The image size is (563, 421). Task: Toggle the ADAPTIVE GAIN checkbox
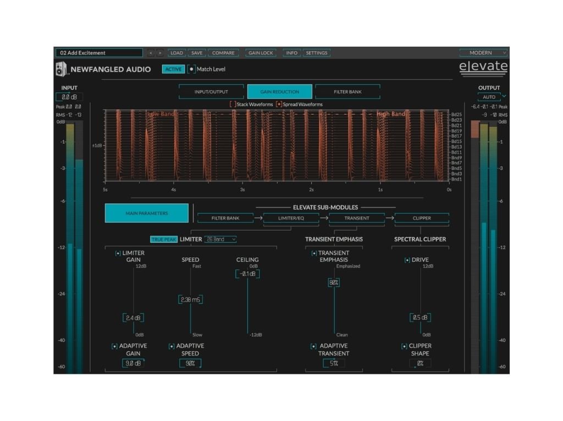pyautogui.click(x=114, y=346)
